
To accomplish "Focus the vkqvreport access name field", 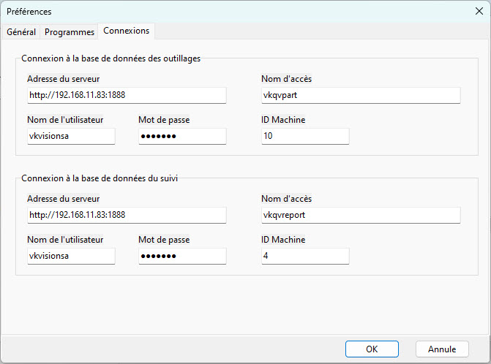I will tap(360, 215).
